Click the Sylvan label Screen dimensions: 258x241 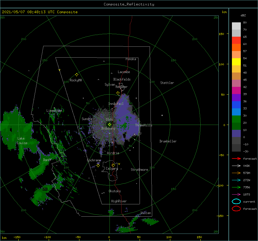tap(110, 85)
